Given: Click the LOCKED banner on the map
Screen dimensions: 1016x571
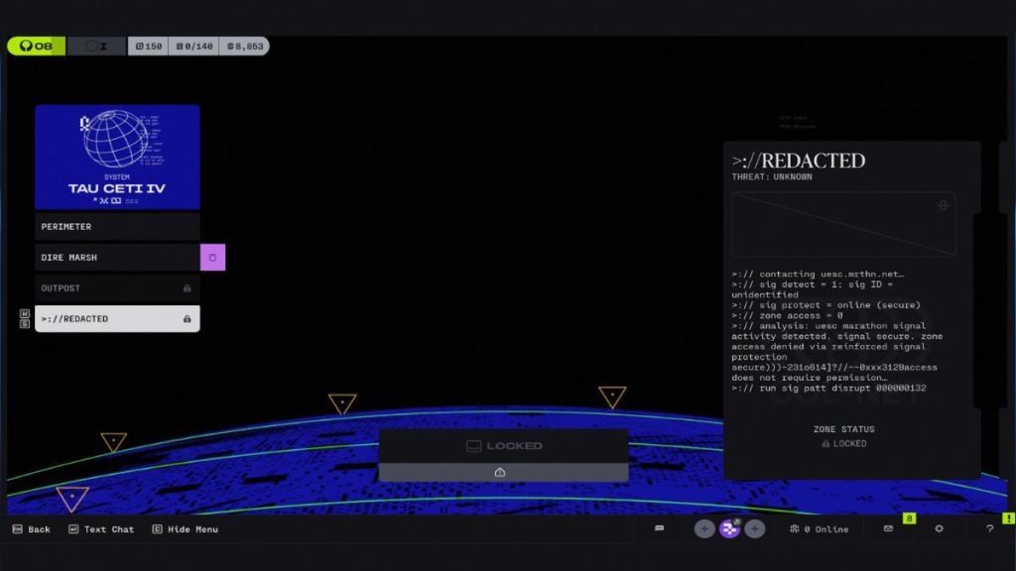Looking at the screenshot, I should 504,445.
